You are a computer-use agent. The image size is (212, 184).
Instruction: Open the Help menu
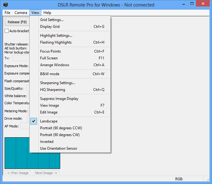(x=47, y=13)
